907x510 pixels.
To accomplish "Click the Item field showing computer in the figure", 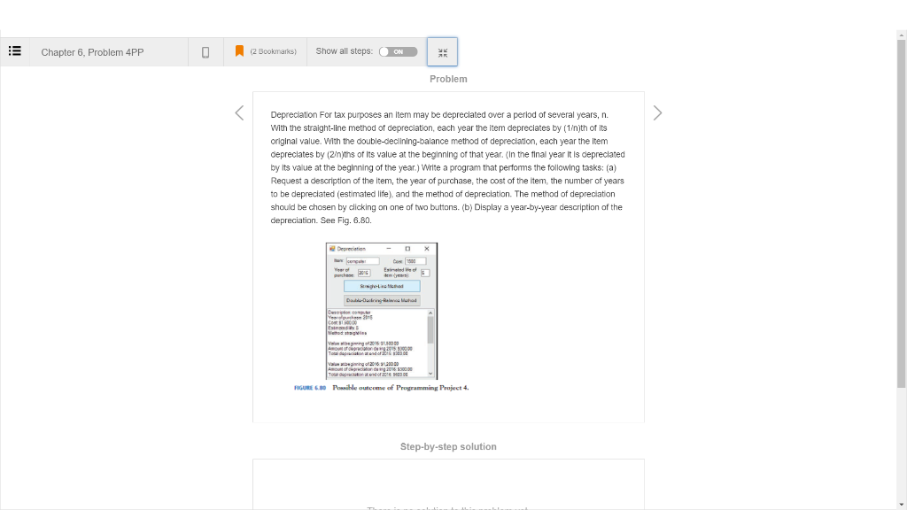I will pos(362,261).
